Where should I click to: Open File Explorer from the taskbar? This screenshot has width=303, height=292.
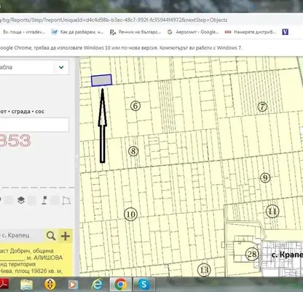[26, 284]
